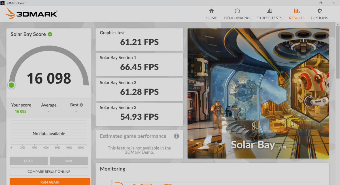Click the info icon next to Best
This screenshot has height=185, width=340.
(x=81, y=105)
